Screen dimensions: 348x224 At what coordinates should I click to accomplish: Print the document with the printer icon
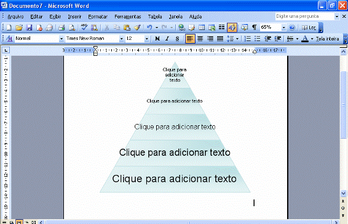pos(61,28)
